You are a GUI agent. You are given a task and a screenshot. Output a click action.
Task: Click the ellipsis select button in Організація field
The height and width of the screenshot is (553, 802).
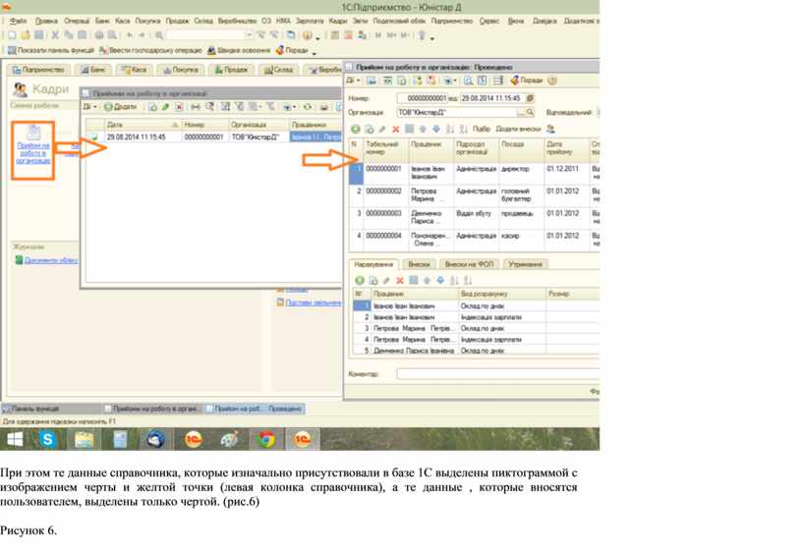pos(521,112)
